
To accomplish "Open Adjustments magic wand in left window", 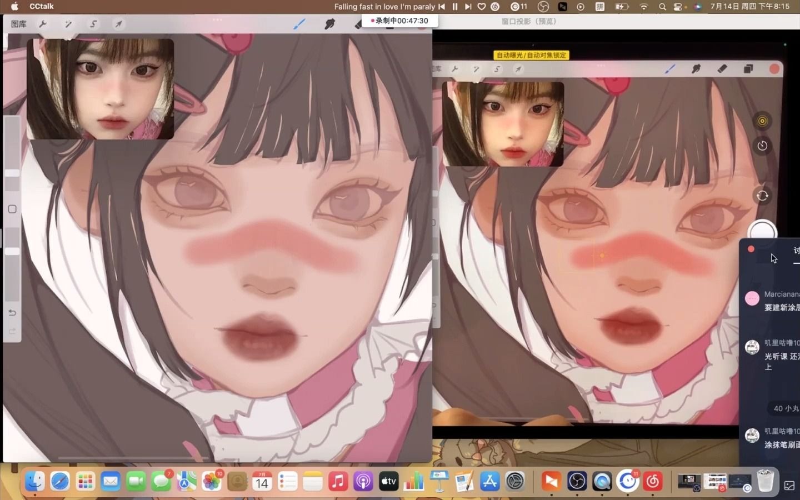I will pyautogui.click(x=68, y=24).
